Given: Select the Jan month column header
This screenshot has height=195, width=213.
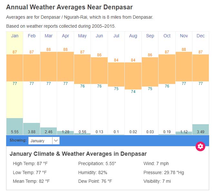Looking at the screenshot, I should click(15, 36).
